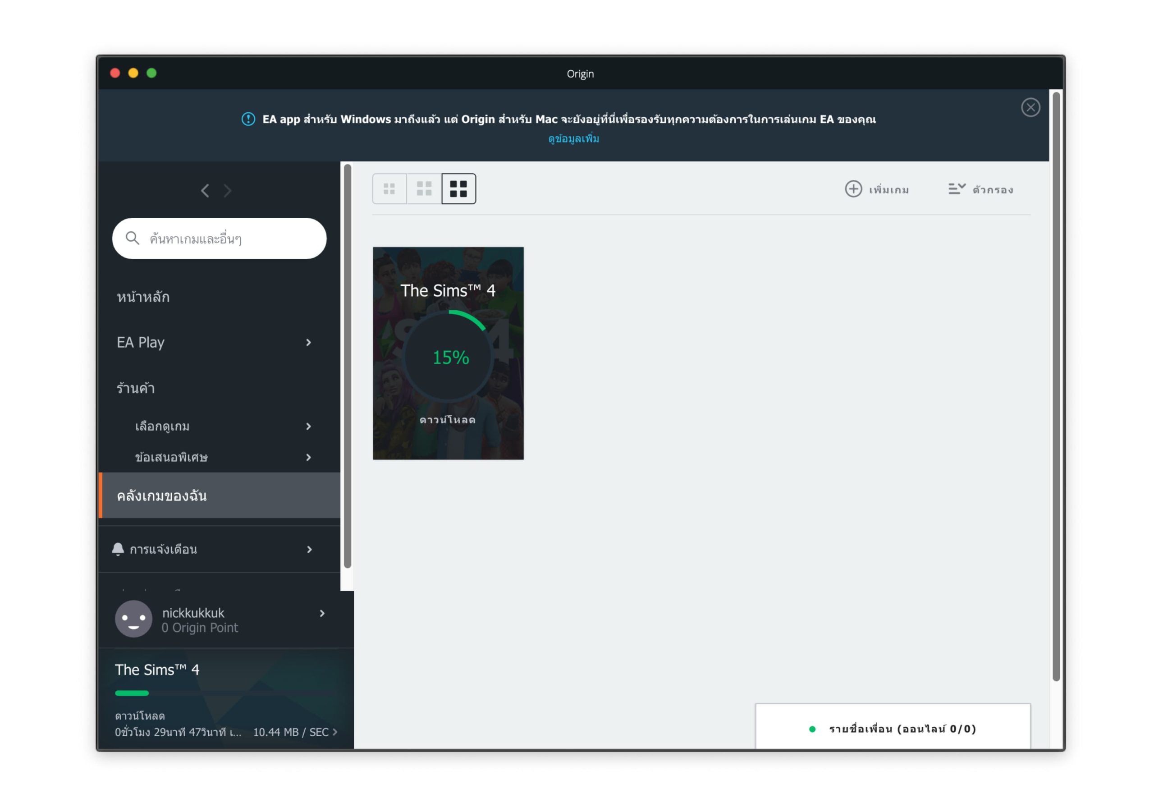Viewport: 1154px width, 803px height.
Task: Go back with left arrow
Action: 205,191
